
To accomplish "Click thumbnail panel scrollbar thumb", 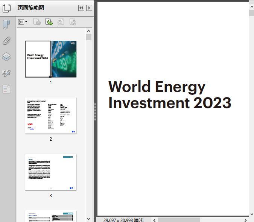I will coord(88,37).
